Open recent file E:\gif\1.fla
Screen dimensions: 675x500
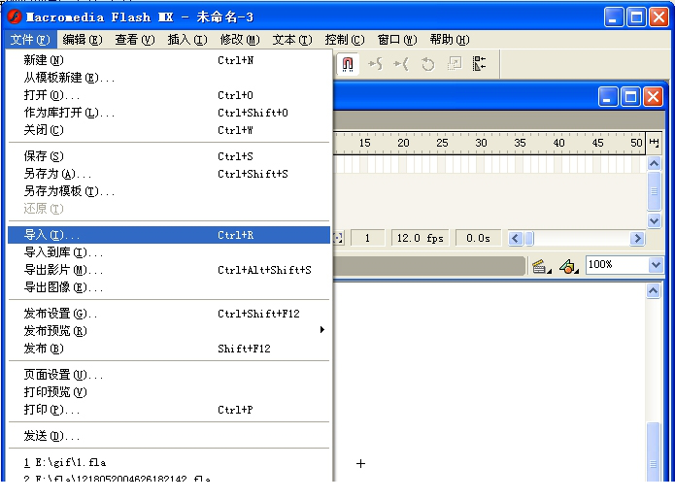click(x=169, y=462)
